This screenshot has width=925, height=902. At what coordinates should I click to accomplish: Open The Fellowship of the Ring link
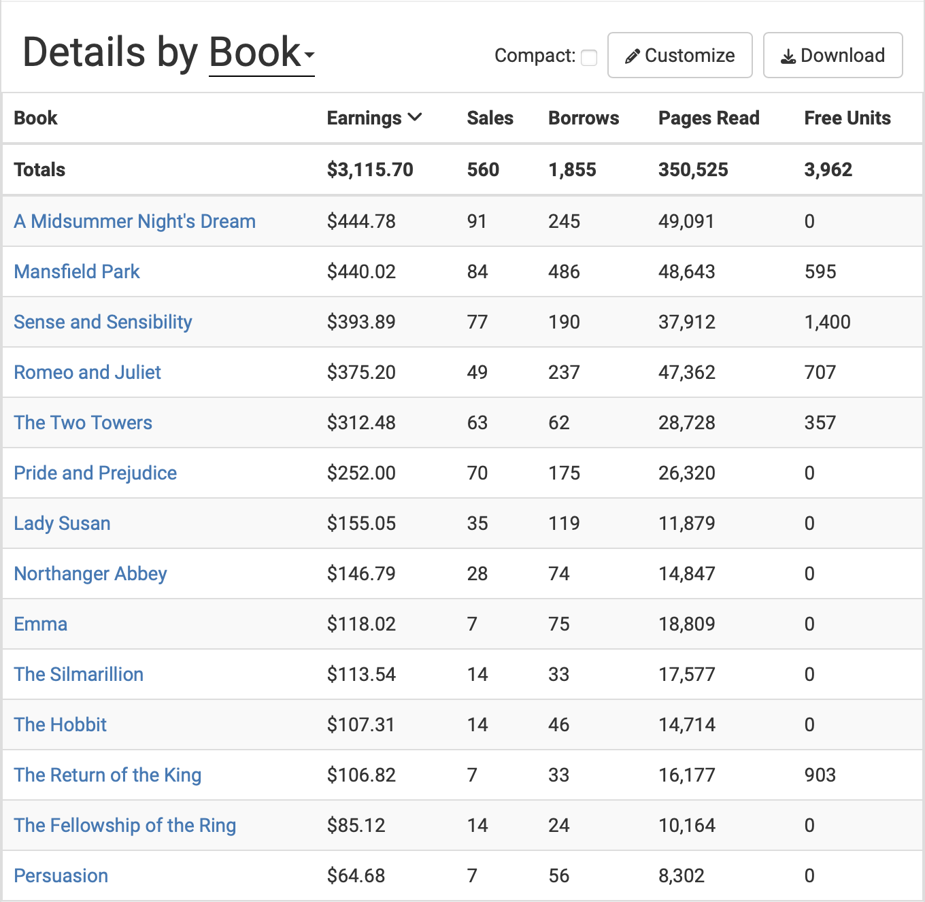coord(125,825)
